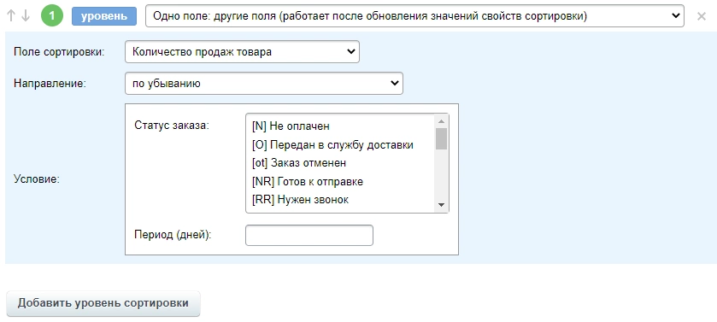This screenshot has width=717, height=322.
Task: Focus the 'Период (дней)' input field
Action: (x=309, y=235)
